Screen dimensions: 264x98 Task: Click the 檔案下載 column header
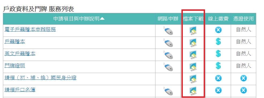tap(193, 19)
